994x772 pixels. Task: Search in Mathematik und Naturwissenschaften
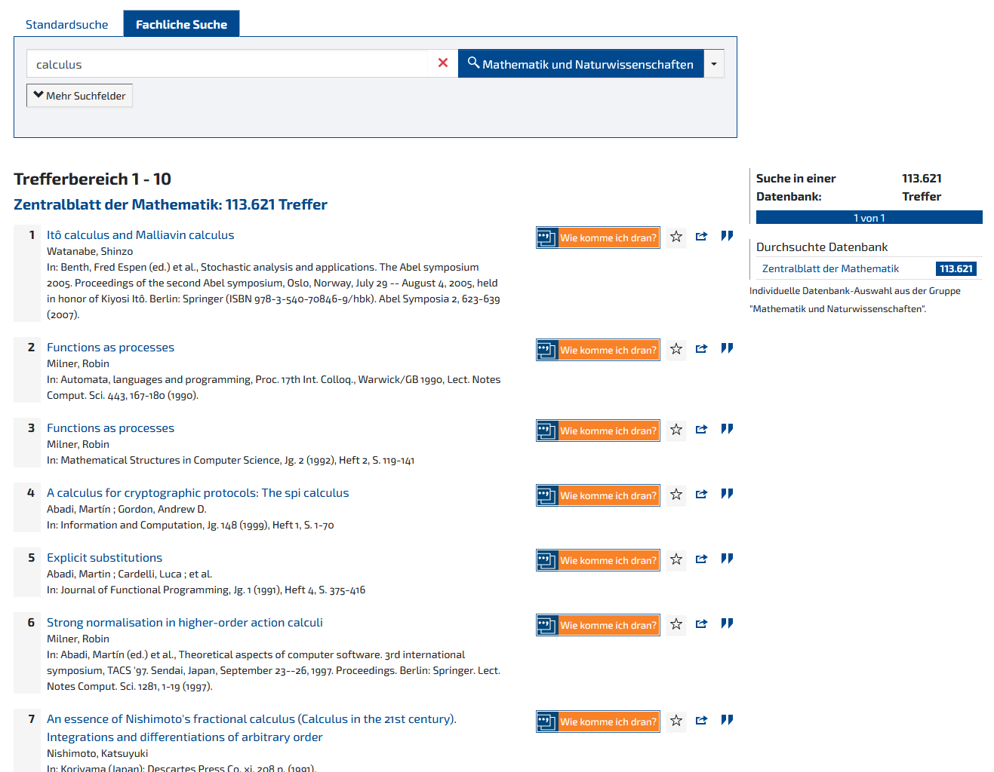[580, 64]
